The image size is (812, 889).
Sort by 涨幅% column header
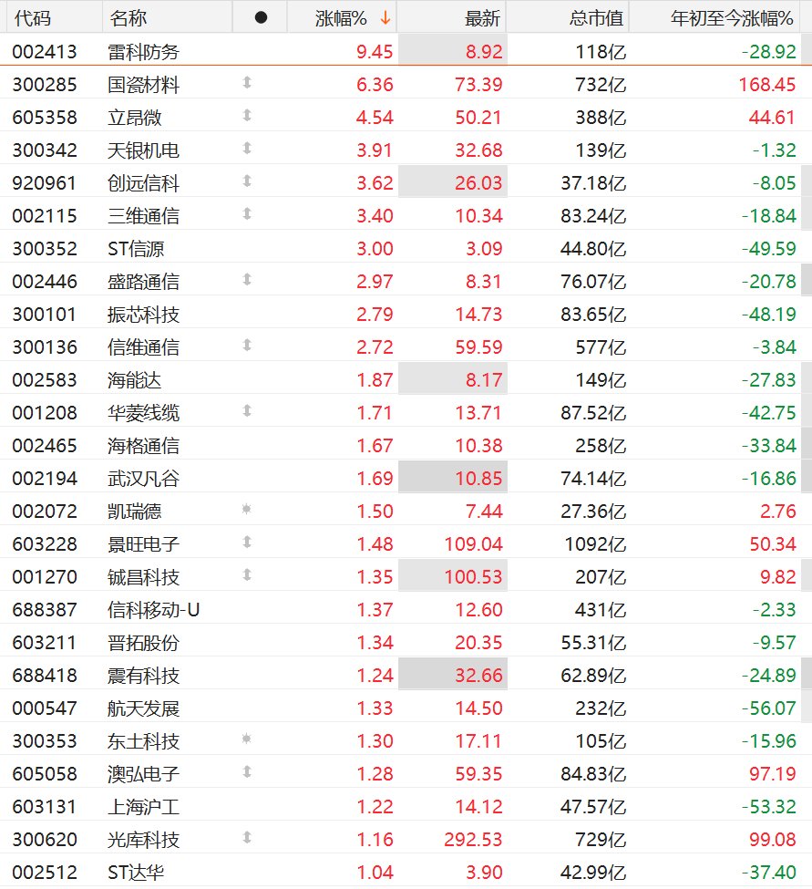[x=341, y=18]
